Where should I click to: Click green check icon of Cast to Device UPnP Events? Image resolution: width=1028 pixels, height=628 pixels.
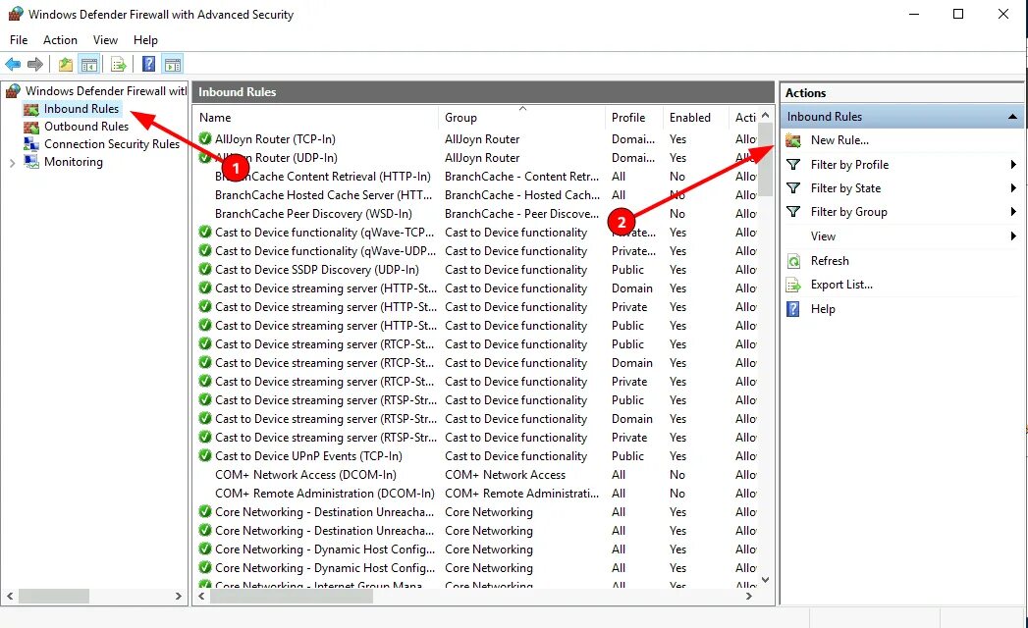click(x=205, y=455)
